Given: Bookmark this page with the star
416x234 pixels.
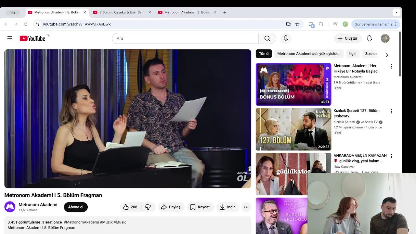Looking at the screenshot, I should click(x=297, y=24).
